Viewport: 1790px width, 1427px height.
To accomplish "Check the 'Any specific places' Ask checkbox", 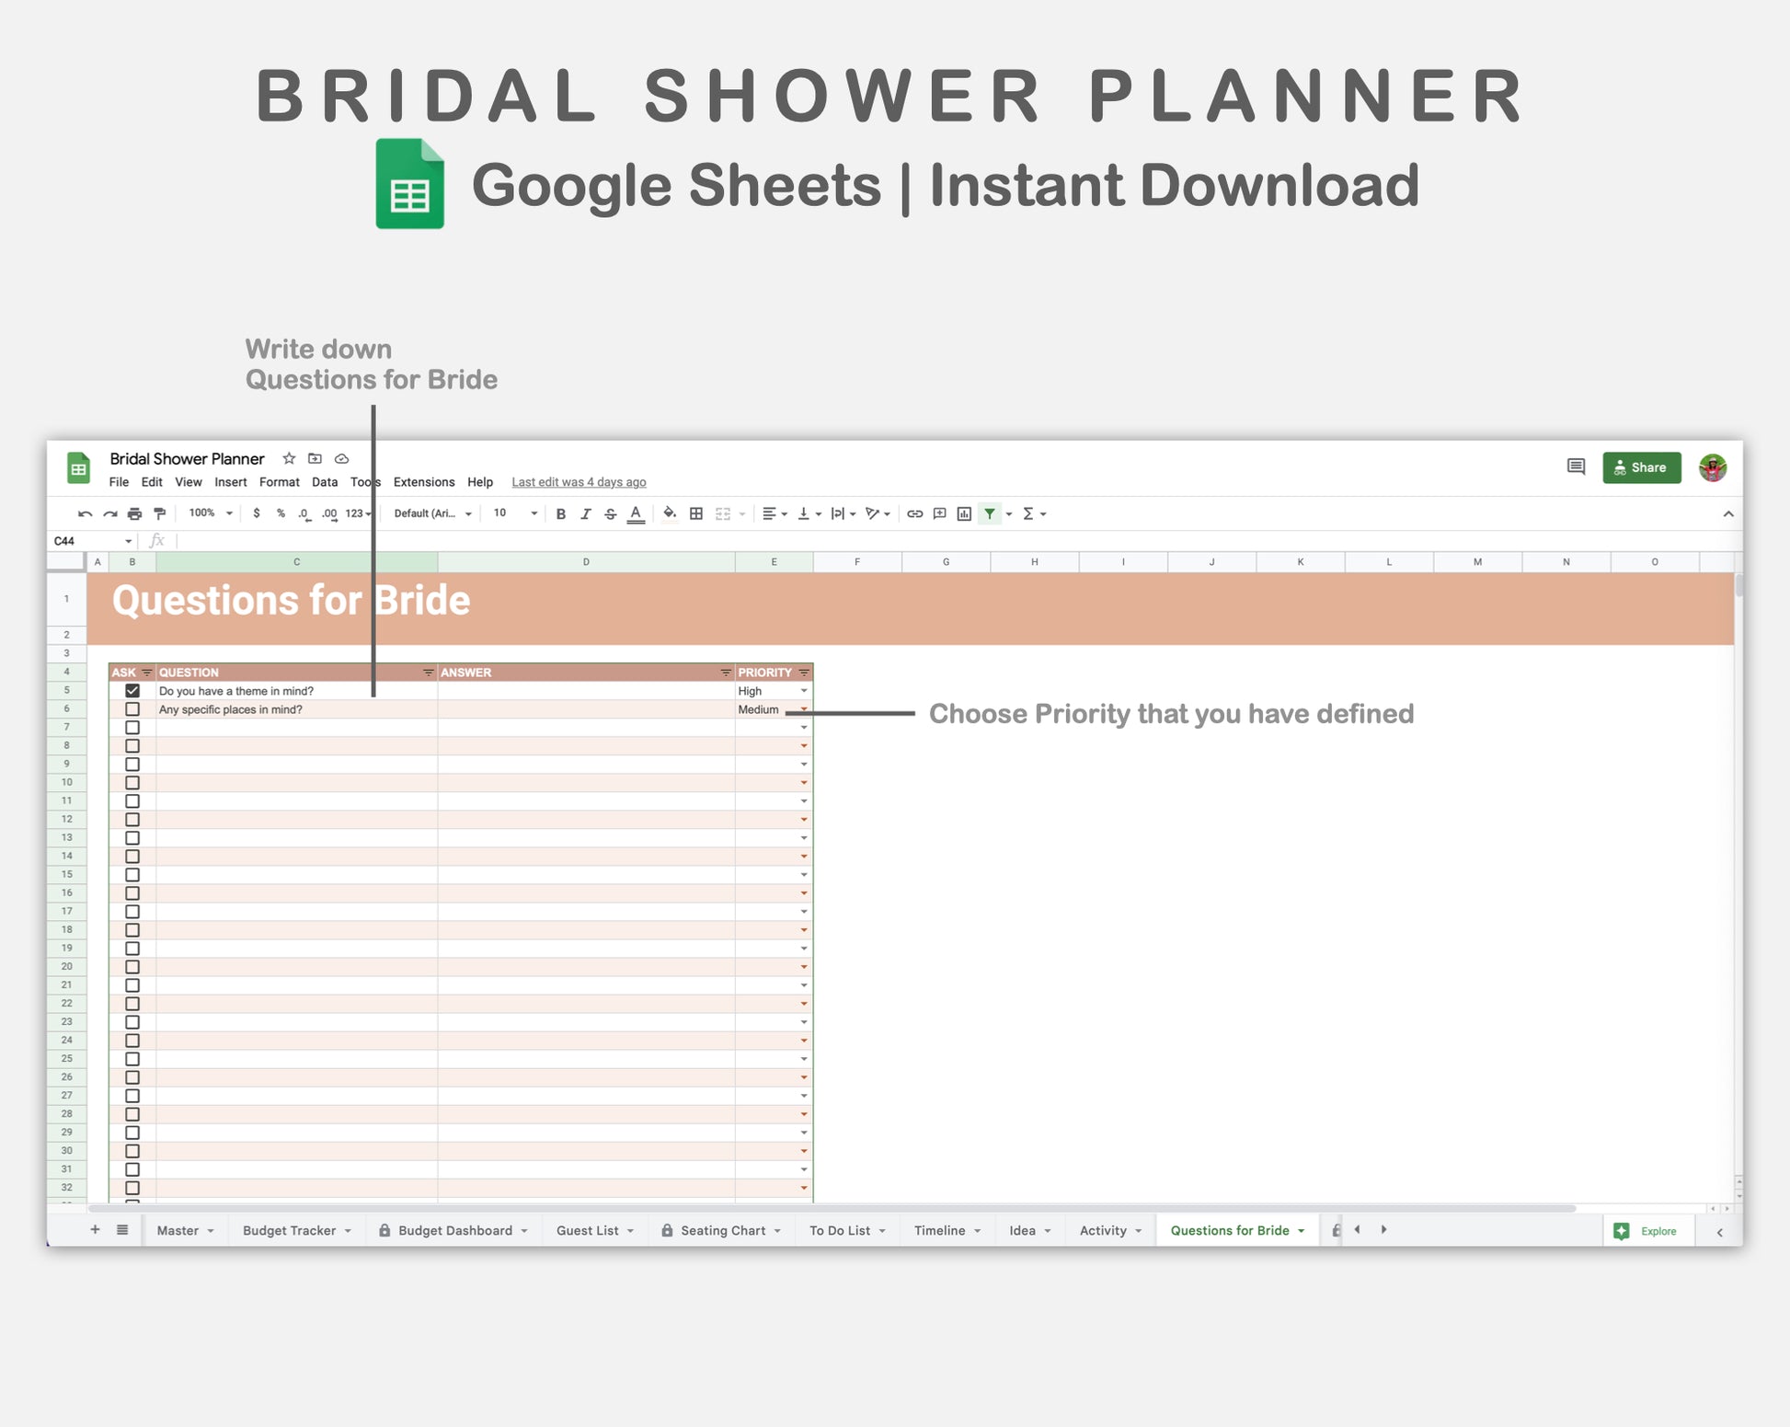I will pos(132,709).
